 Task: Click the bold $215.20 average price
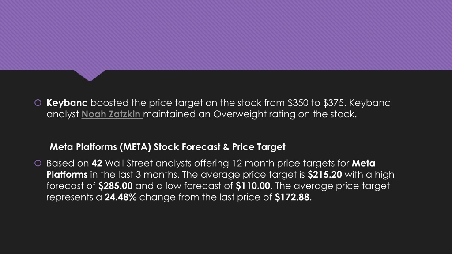coord(324,175)
